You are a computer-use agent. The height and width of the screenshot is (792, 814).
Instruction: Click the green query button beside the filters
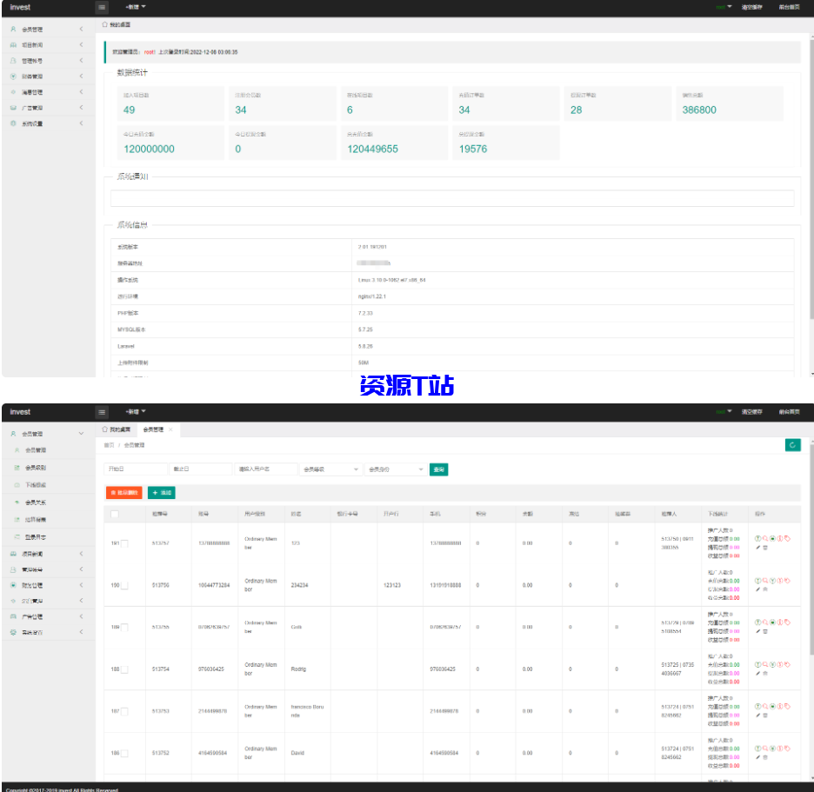[439, 469]
